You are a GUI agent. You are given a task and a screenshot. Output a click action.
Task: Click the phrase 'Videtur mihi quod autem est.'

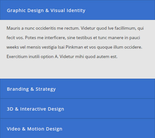[89, 57]
